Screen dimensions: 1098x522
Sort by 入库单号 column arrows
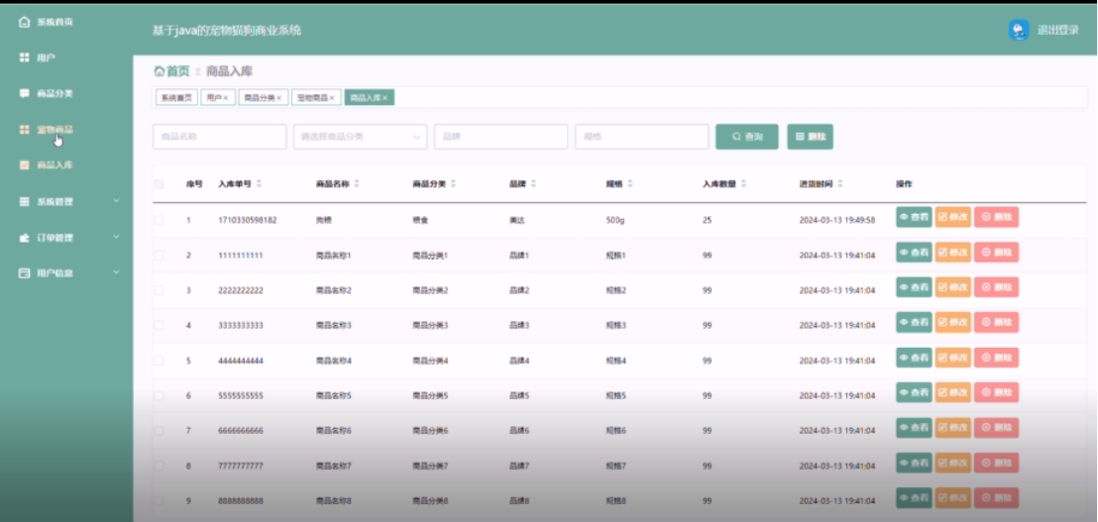tap(259, 184)
